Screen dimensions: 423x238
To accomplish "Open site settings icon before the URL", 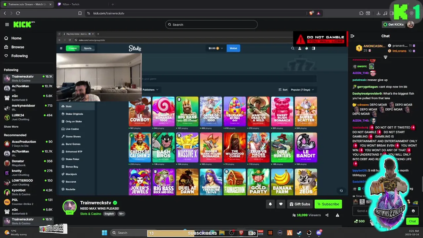I will tap(88, 13).
